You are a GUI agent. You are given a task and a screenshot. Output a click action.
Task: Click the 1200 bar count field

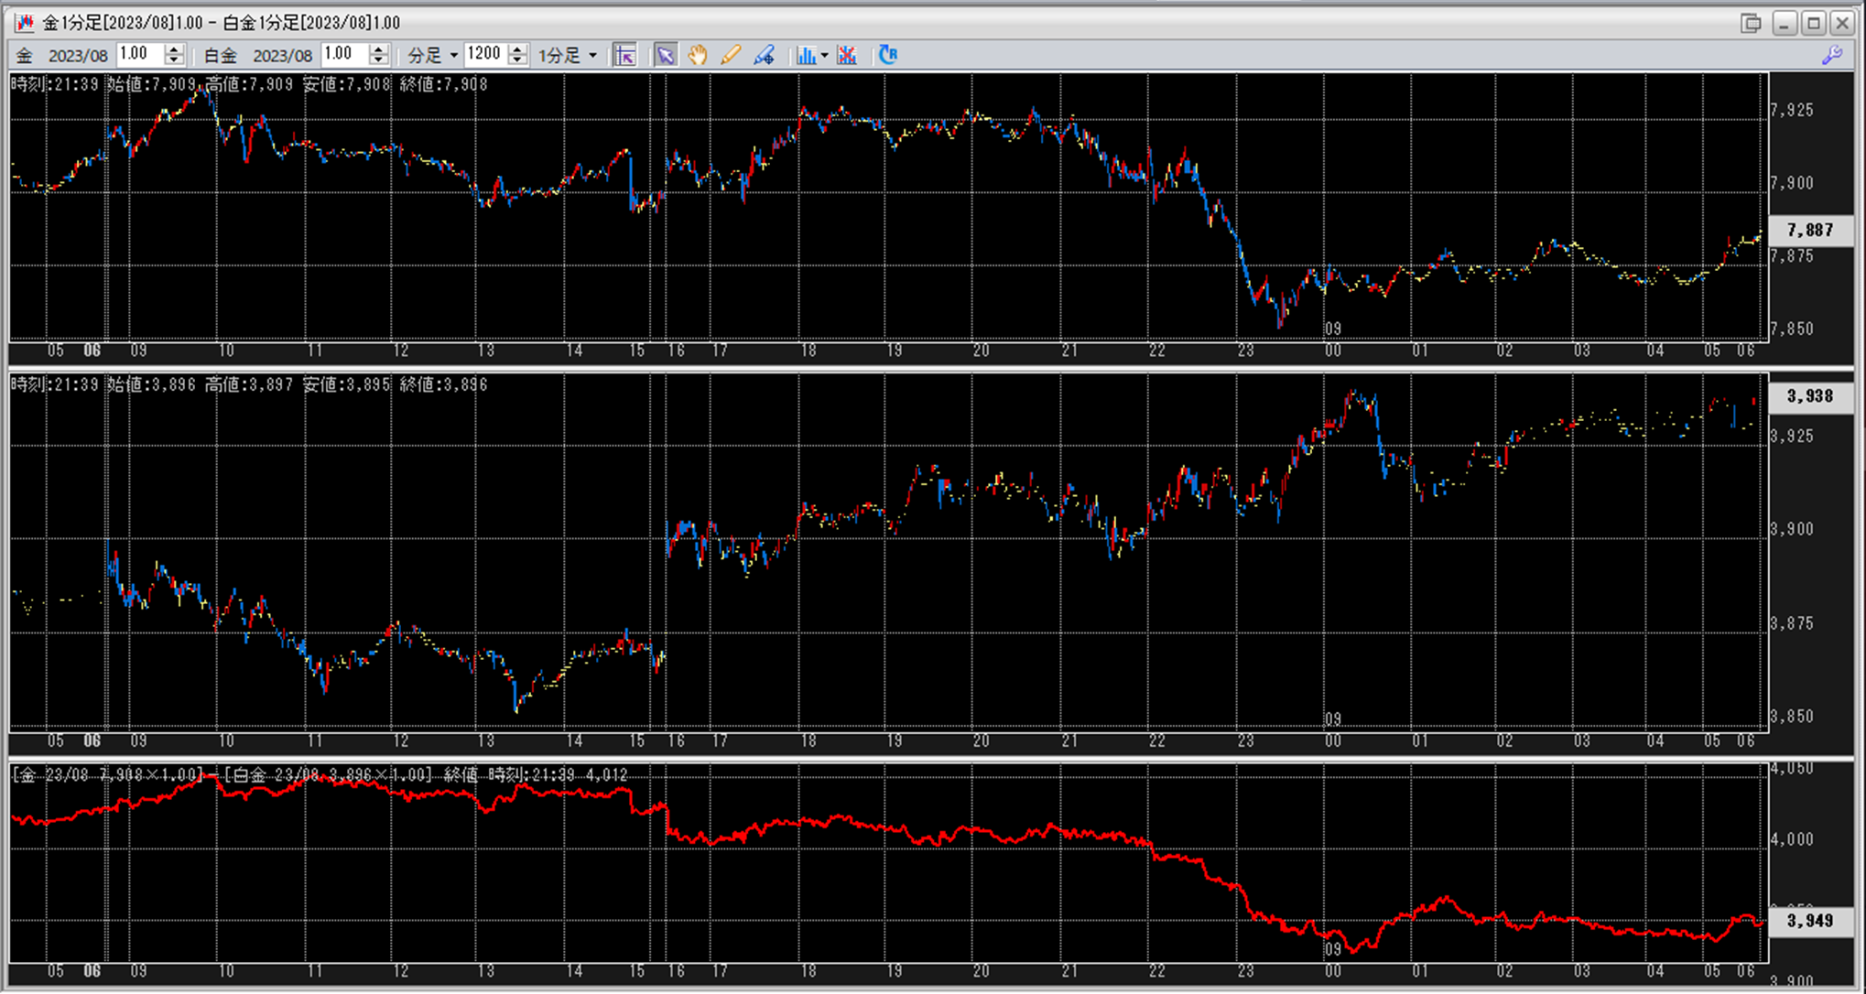click(484, 55)
